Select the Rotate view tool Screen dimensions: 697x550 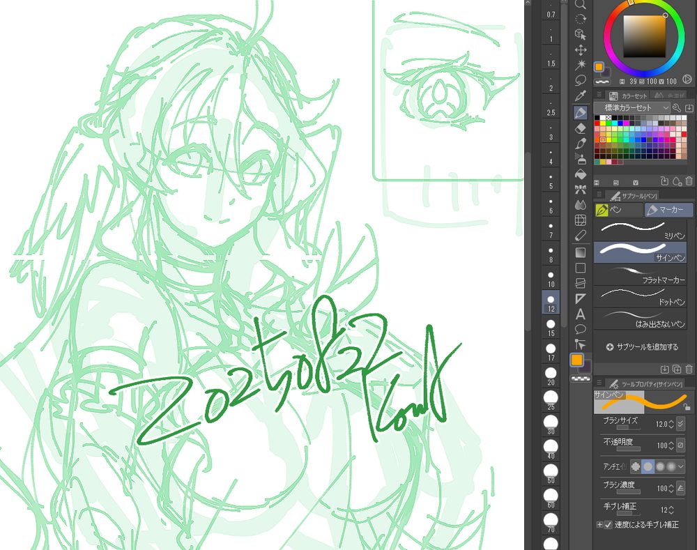[x=580, y=19]
